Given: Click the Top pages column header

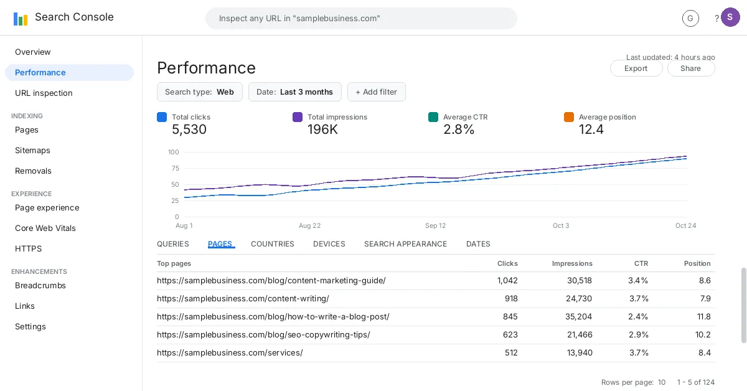Looking at the screenshot, I should (x=174, y=263).
